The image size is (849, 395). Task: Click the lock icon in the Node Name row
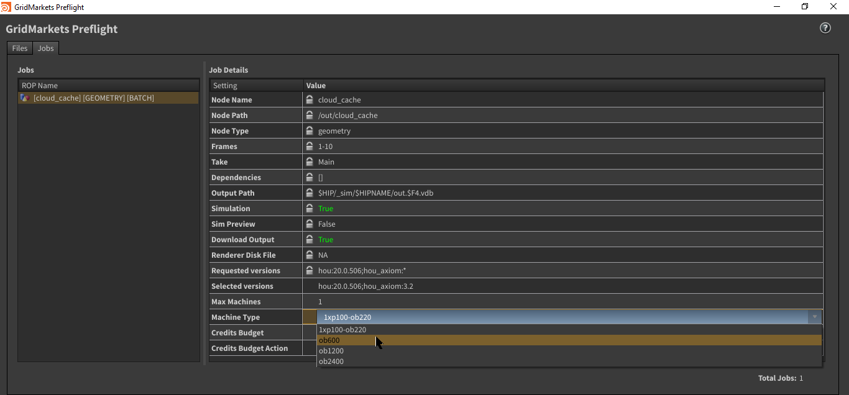click(x=310, y=99)
